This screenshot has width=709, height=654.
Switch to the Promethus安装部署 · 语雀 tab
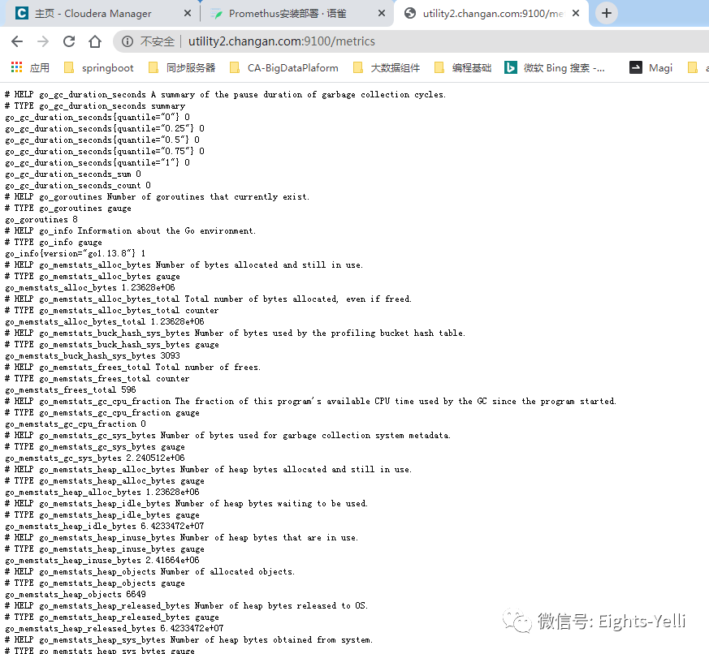pos(296,14)
